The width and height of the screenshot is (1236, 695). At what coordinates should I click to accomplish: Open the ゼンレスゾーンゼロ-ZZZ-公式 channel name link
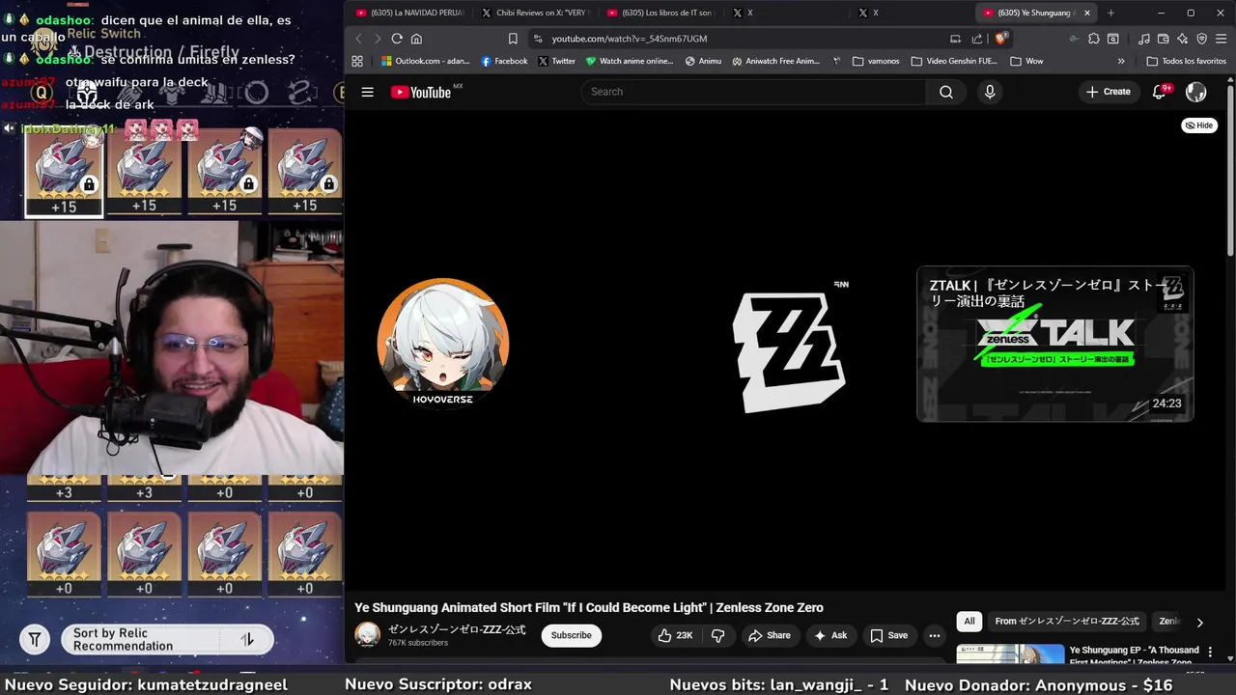(x=457, y=629)
